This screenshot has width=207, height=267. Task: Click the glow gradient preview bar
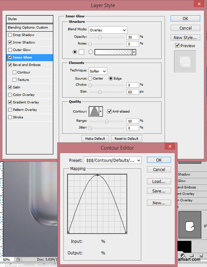[113, 52]
